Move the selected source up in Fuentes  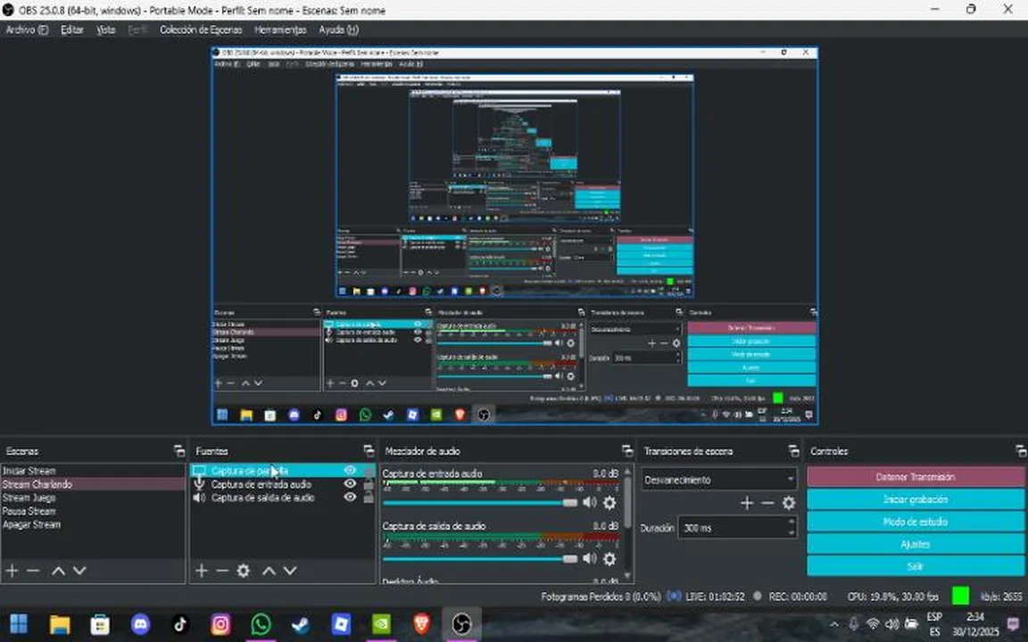pos(269,571)
